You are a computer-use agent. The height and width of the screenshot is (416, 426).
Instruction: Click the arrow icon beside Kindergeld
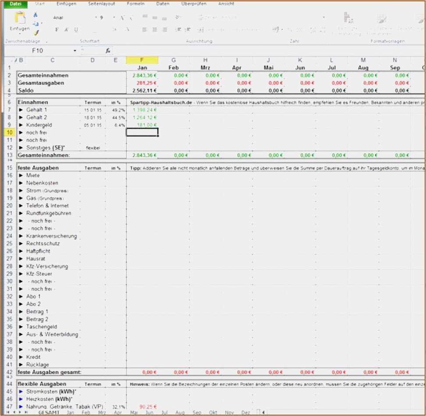(21, 125)
